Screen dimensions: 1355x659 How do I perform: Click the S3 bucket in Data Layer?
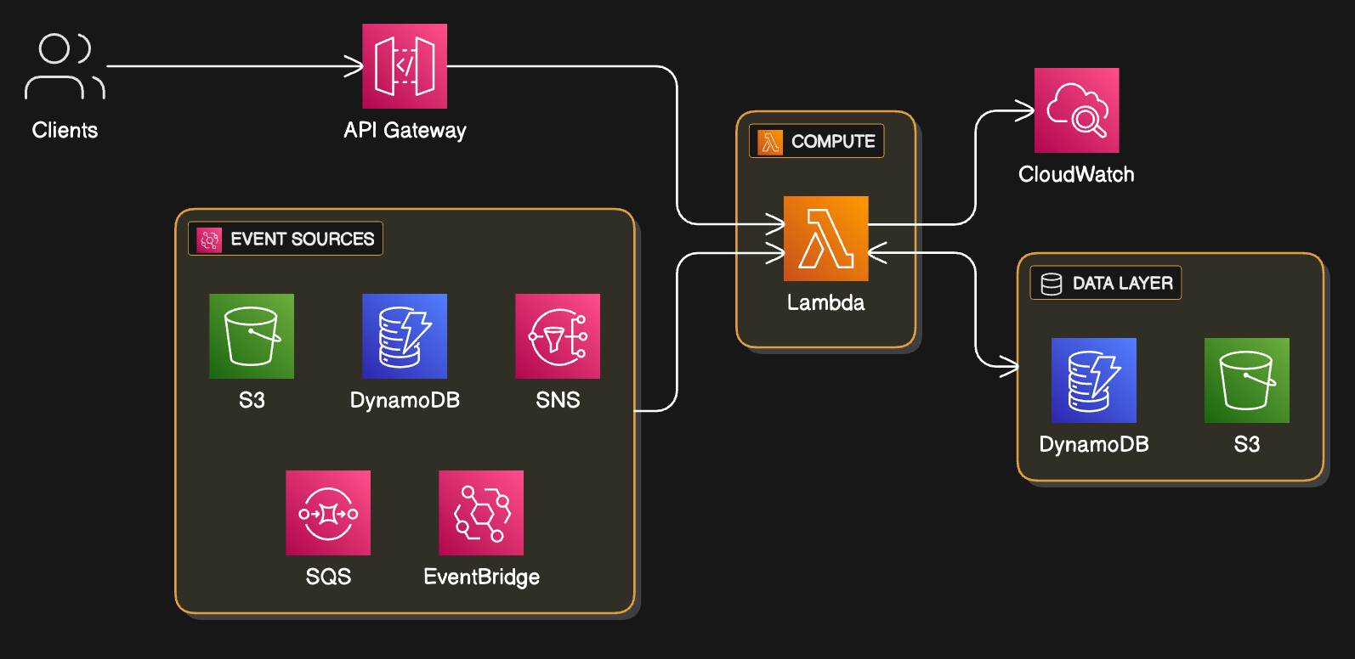1246,380
